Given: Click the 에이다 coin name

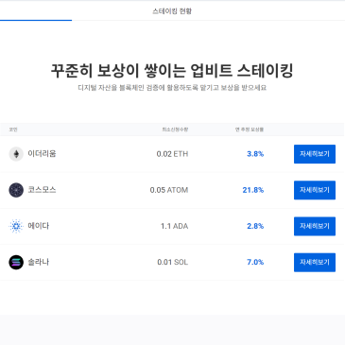Looking at the screenshot, I should point(39,226).
